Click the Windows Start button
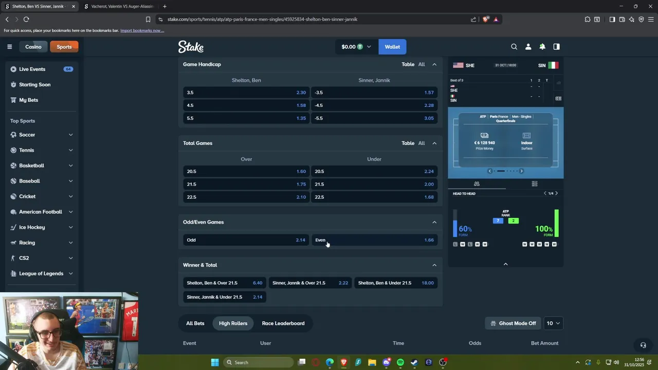This screenshot has width=658, height=370. click(215, 362)
